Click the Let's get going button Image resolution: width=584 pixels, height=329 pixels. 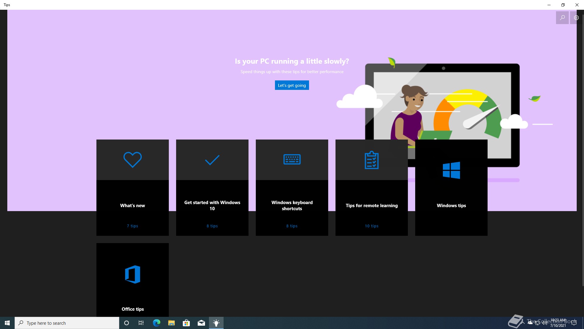click(292, 85)
